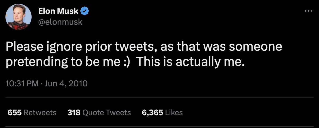
Task: Open the 318 Quote Tweets list
Action: [x=99, y=112]
